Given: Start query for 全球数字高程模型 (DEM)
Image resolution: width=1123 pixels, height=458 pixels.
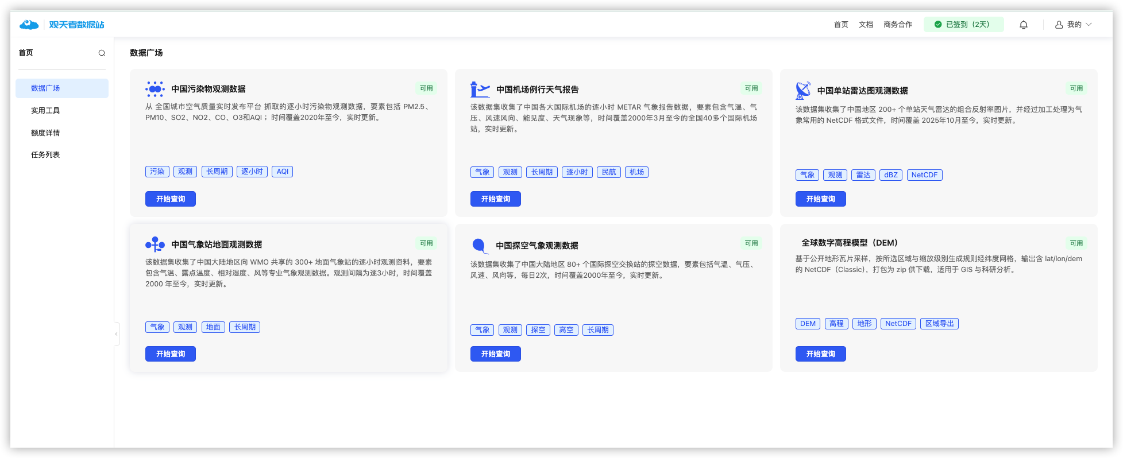Looking at the screenshot, I should [821, 354].
